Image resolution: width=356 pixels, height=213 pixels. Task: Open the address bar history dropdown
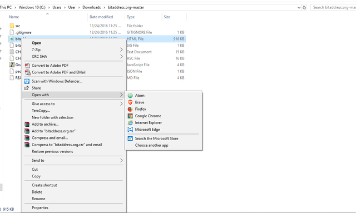pos(299,7)
